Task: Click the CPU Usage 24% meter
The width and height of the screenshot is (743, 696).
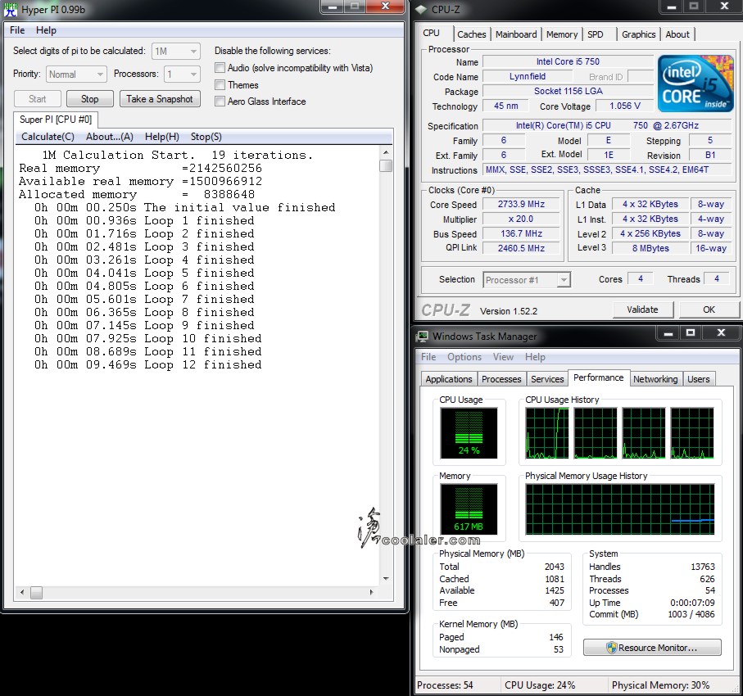Action: 469,433
